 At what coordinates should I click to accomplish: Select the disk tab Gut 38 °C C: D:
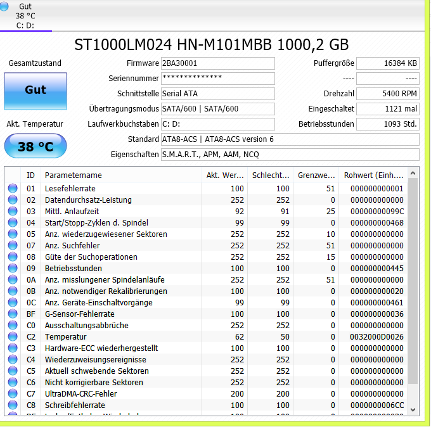25,16
